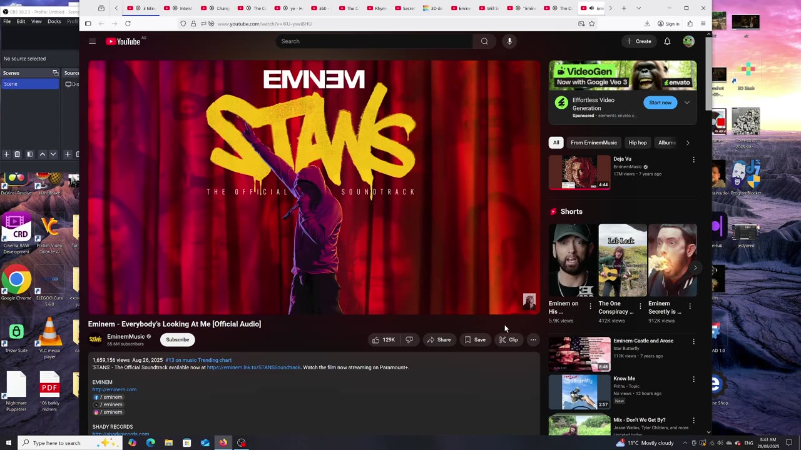Open the browser downloads panel
801x450 pixels.
click(647, 24)
